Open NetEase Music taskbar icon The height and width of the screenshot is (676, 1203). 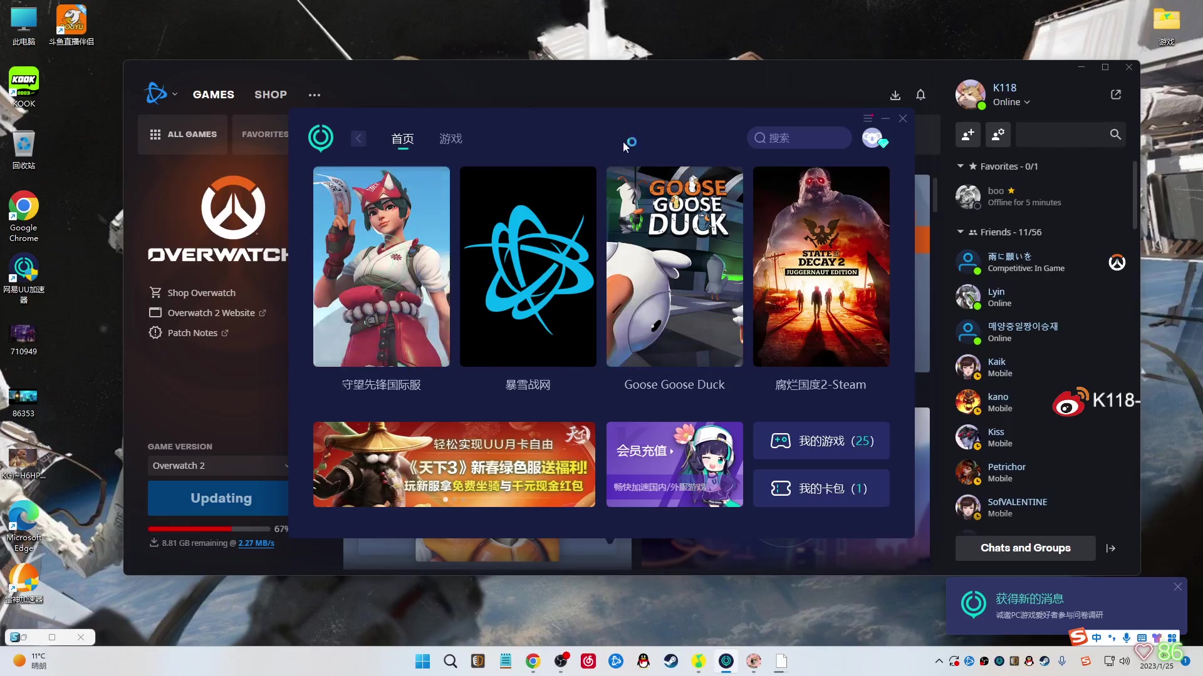pos(588,661)
